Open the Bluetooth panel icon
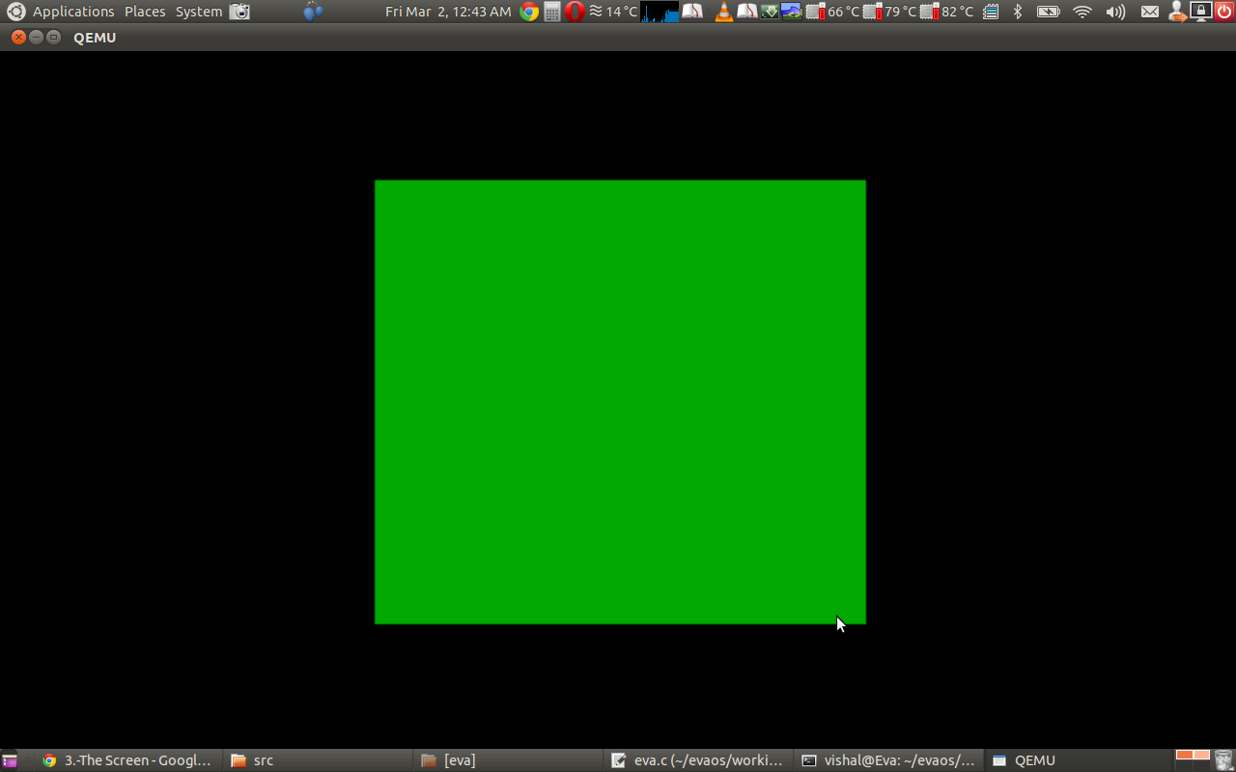1236x772 pixels. point(1019,12)
